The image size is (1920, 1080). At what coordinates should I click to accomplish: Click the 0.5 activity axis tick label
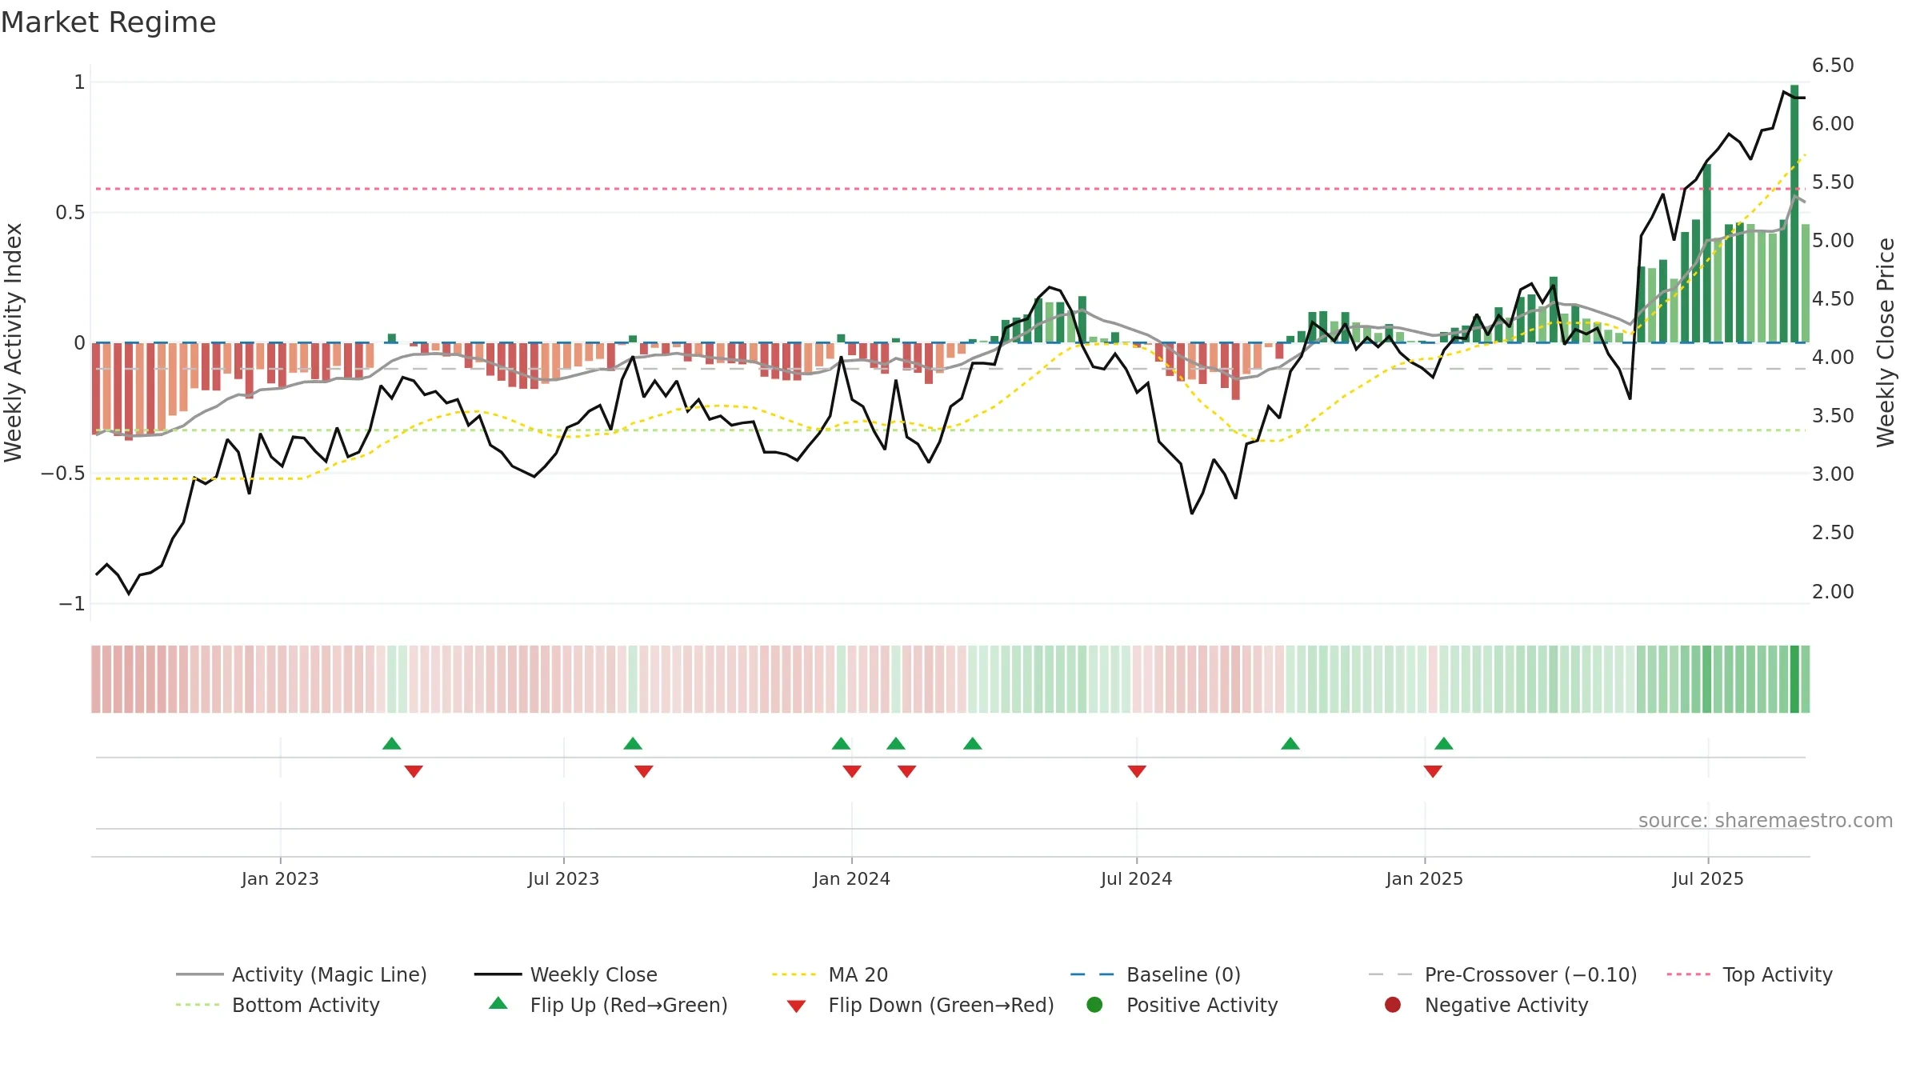pos(70,213)
